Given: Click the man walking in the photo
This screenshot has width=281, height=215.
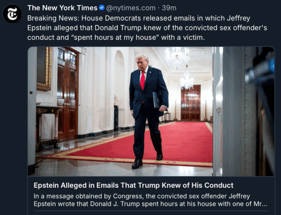Looking at the screenshot, I should tap(148, 111).
